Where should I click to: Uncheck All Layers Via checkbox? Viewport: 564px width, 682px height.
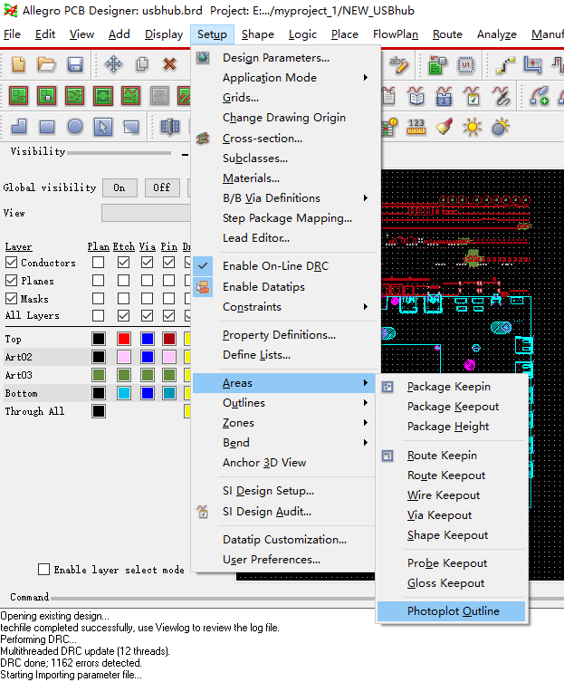click(x=147, y=315)
